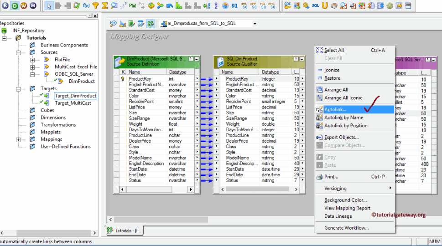Screen dimensions: 442x246
Task: Open the User-Defined Functions folder
Action: point(65,147)
